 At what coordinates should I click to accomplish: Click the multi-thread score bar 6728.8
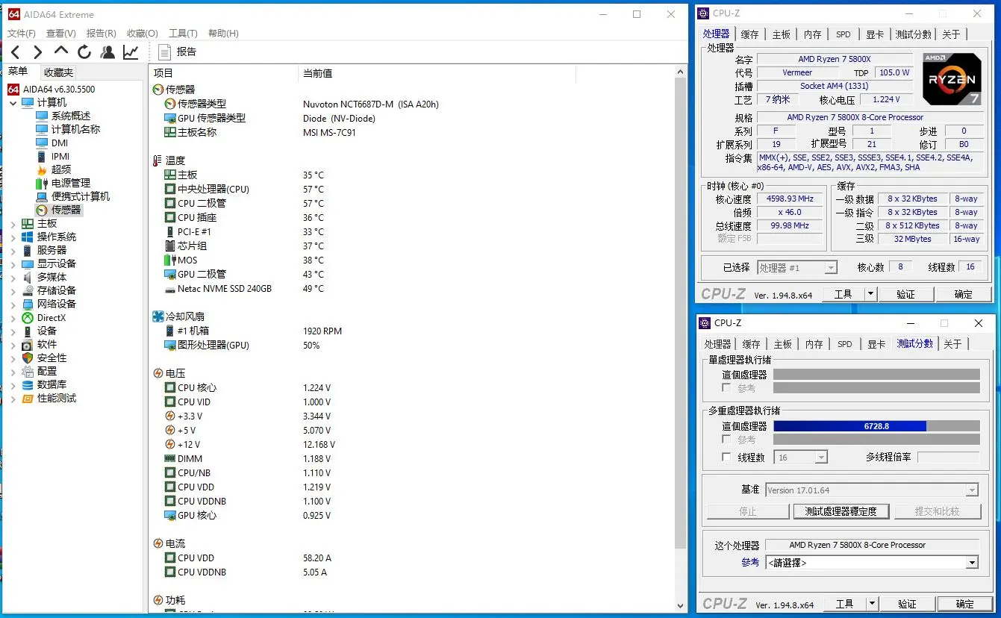coord(876,426)
